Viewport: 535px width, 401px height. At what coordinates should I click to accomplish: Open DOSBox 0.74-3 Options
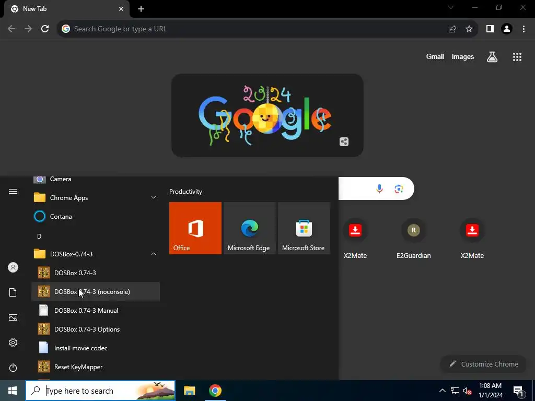coord(96,329)
